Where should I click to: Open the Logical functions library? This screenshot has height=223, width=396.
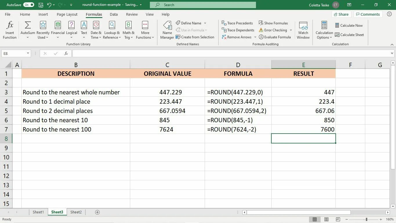[72, 30]
